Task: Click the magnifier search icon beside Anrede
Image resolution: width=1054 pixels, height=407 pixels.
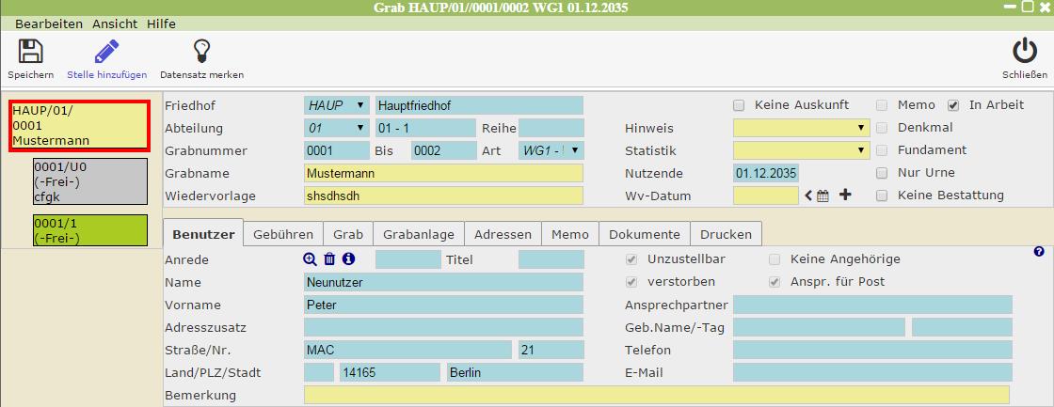Action: [x=310, y=259]
